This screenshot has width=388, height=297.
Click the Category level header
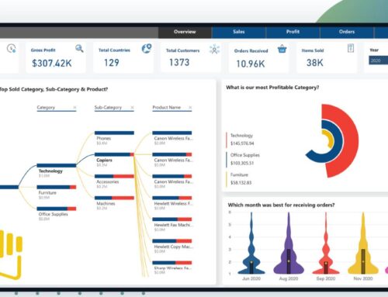(x=46, y=108)
